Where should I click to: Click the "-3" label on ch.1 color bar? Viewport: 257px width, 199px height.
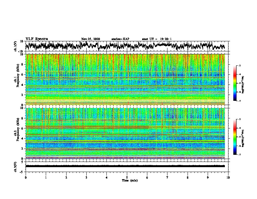click(239, 65)
